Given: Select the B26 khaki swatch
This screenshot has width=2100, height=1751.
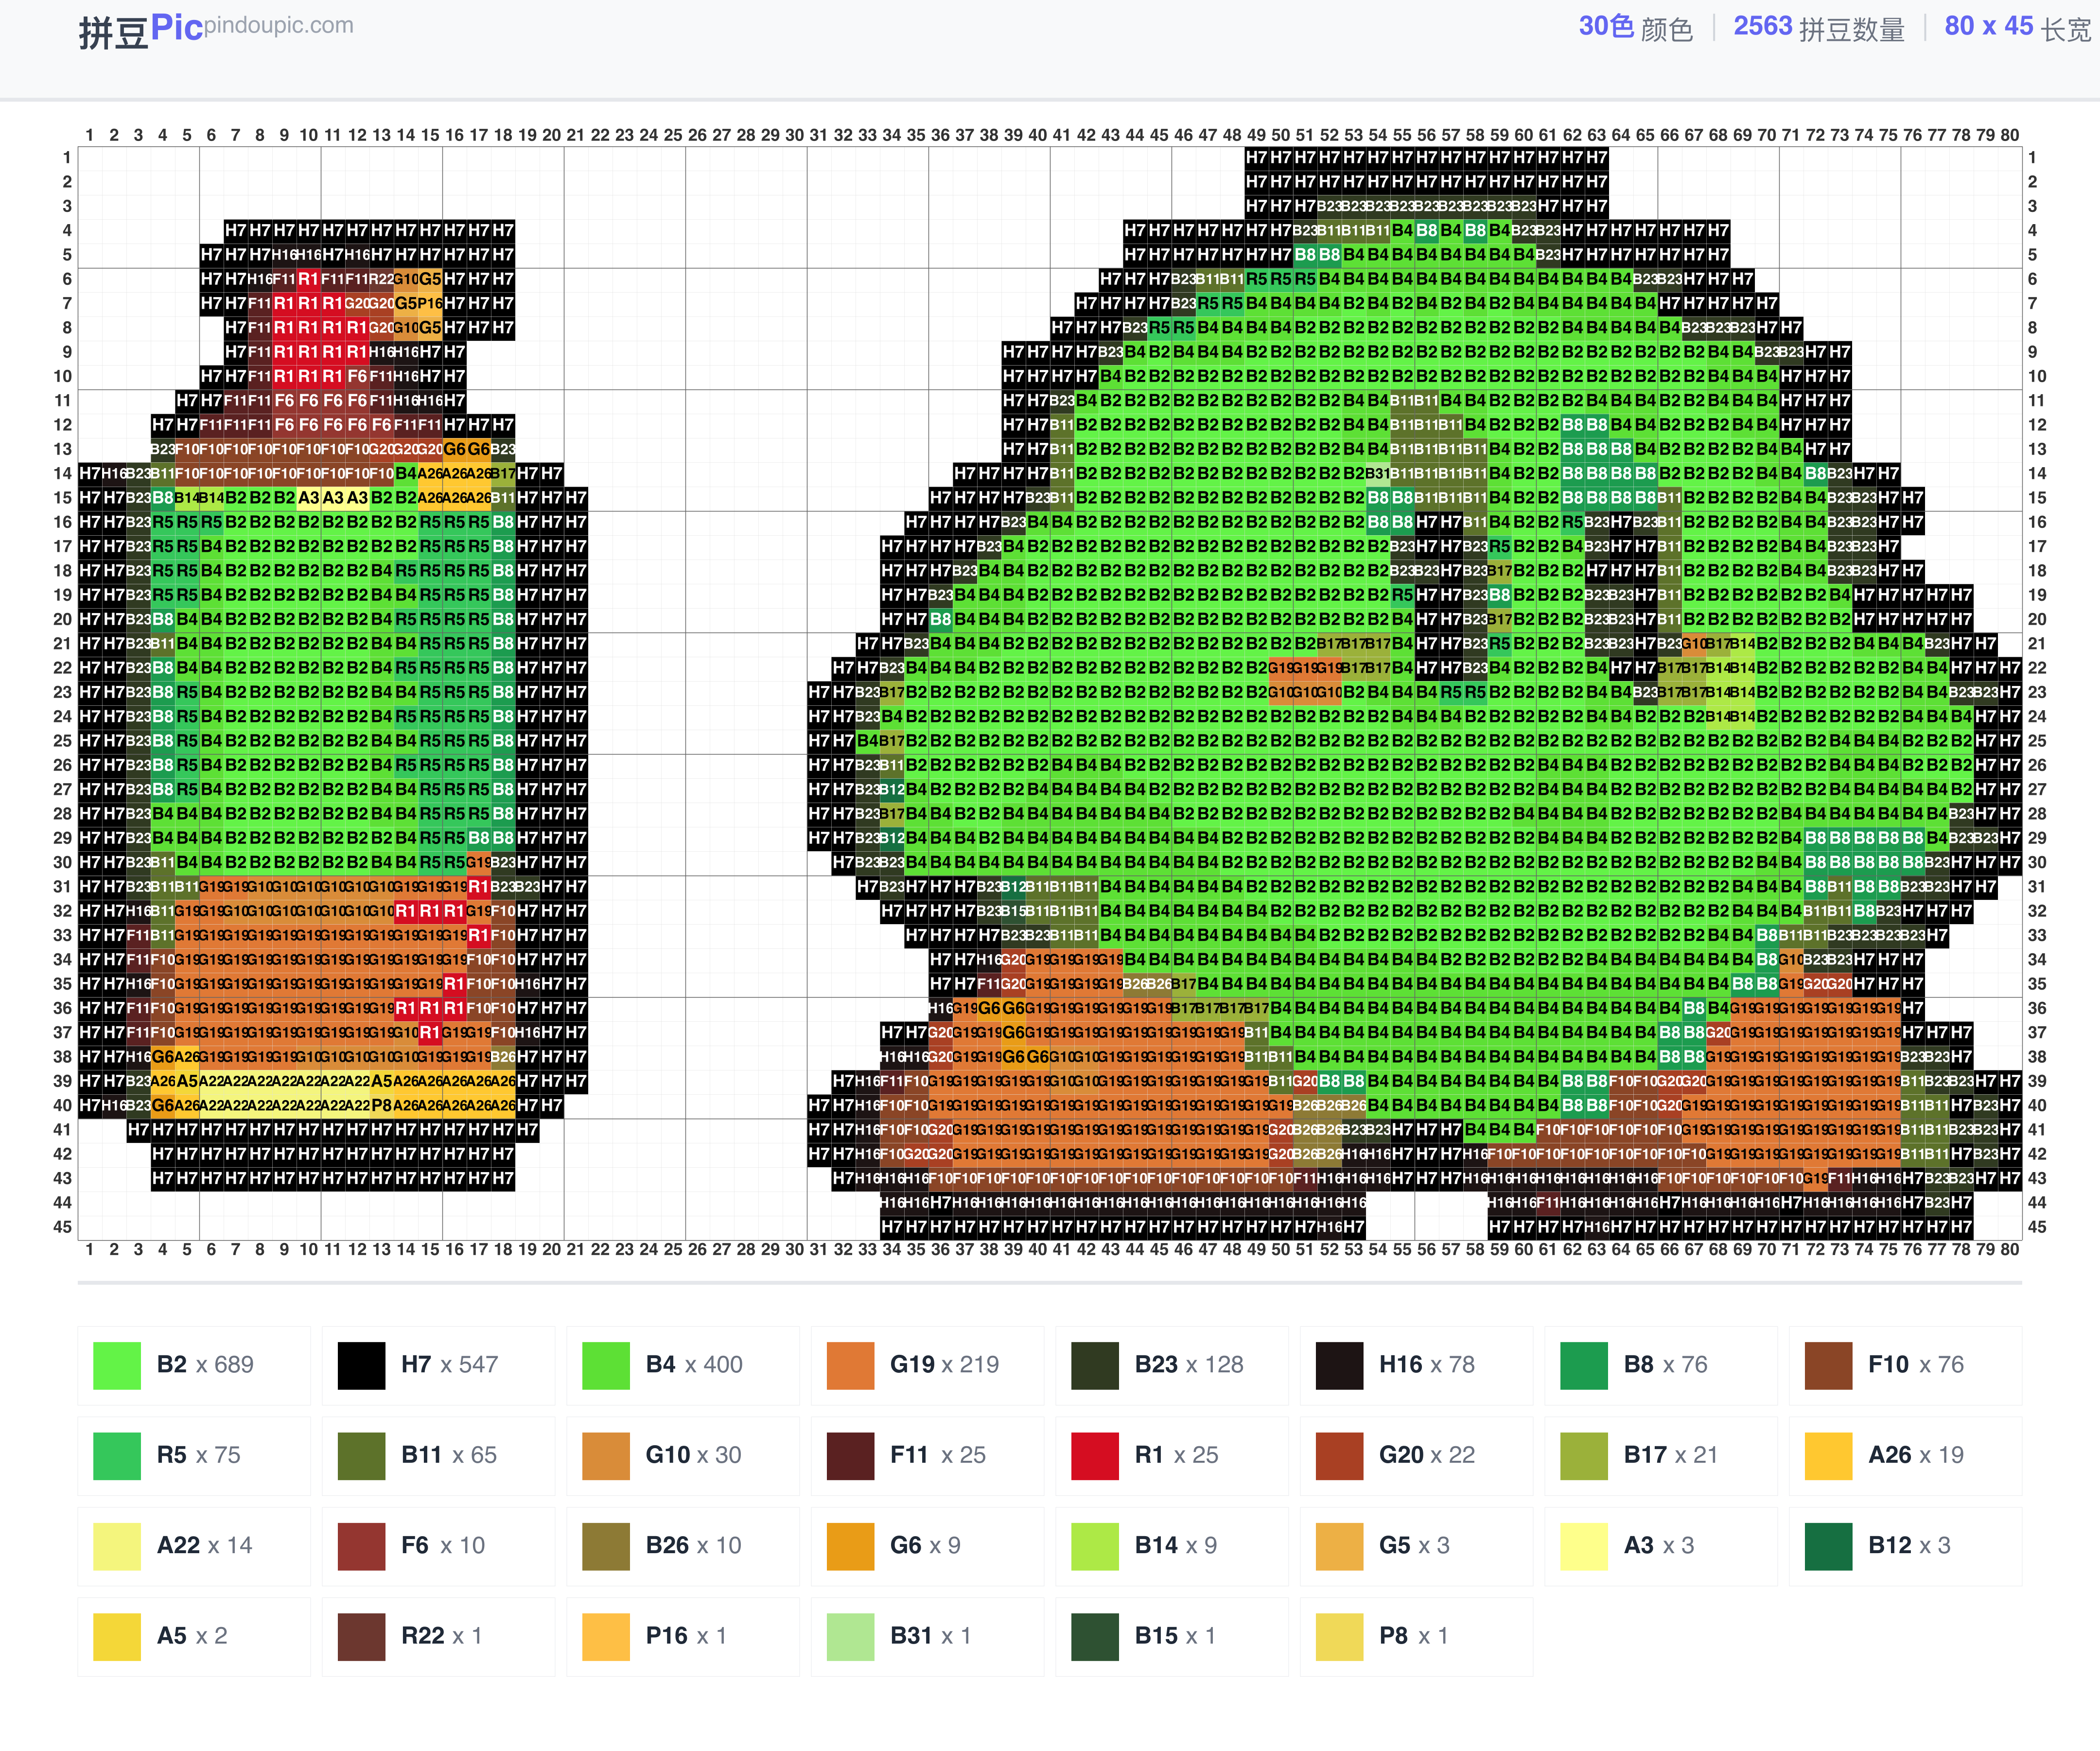Looking at the screenshot, I should (606, 1546).
